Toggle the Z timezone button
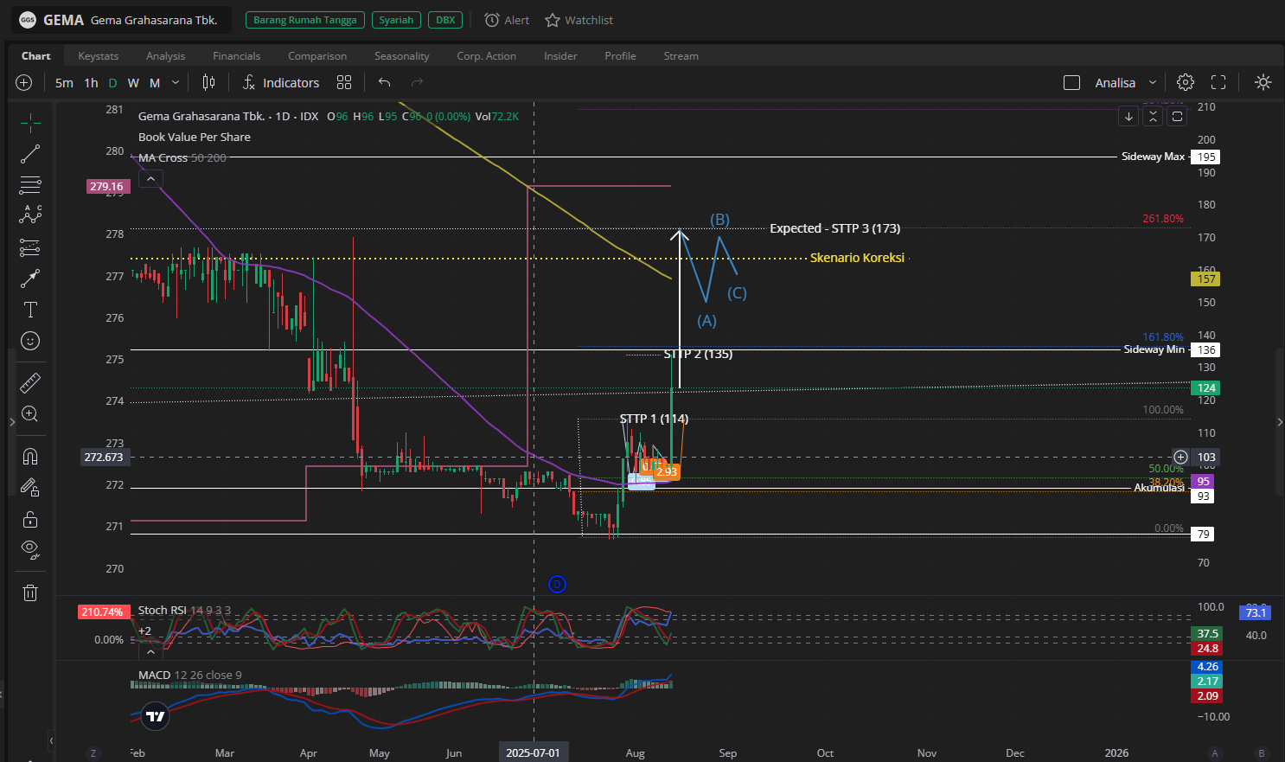Viewport: 1285px width, 762px height. (x=93, y=752)
